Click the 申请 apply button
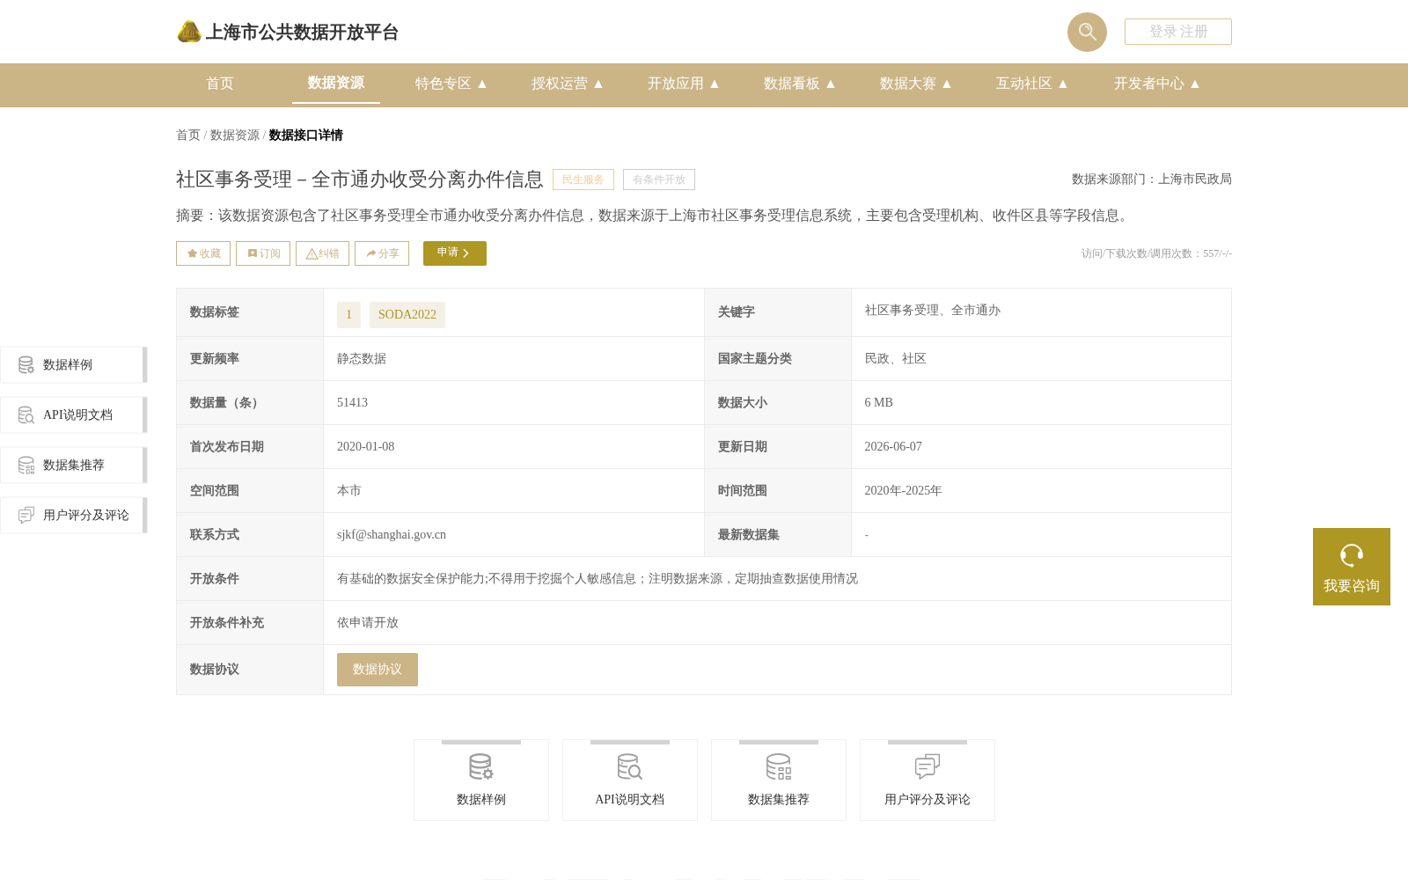This screenshot has width=1408, height=880. click(455, 253)
